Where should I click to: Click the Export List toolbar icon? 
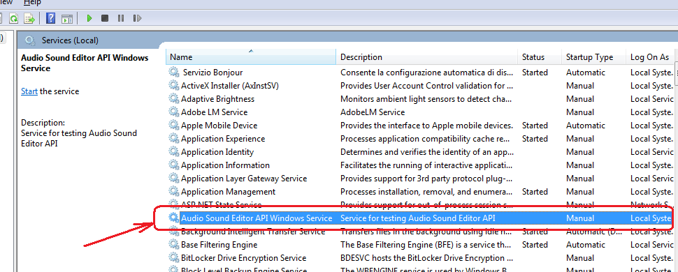[x=29, y=18]
